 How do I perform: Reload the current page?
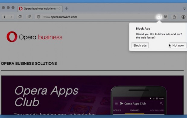pyautogui.click(x=20, y=17)
